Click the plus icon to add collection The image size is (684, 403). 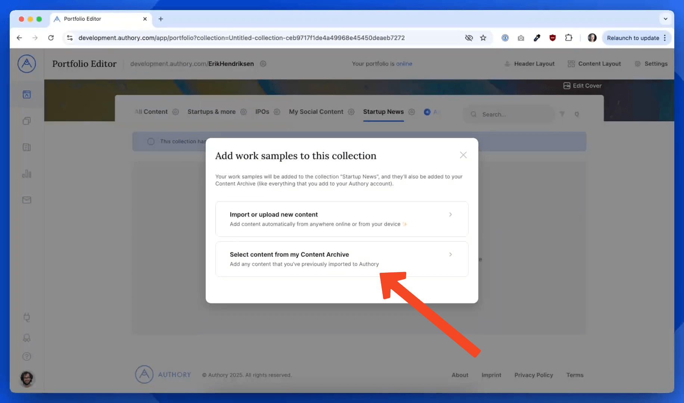pyautogui.click(x=427, y=112)
